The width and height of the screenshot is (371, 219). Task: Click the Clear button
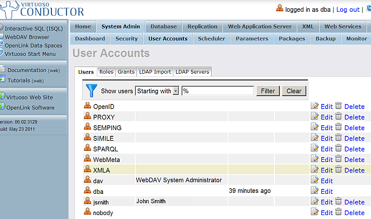[294, 91]
